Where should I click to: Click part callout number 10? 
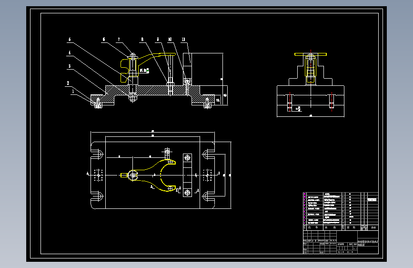tap(170, 39)
